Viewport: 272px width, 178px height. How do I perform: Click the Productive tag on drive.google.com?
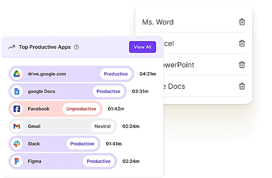[116, 74]
